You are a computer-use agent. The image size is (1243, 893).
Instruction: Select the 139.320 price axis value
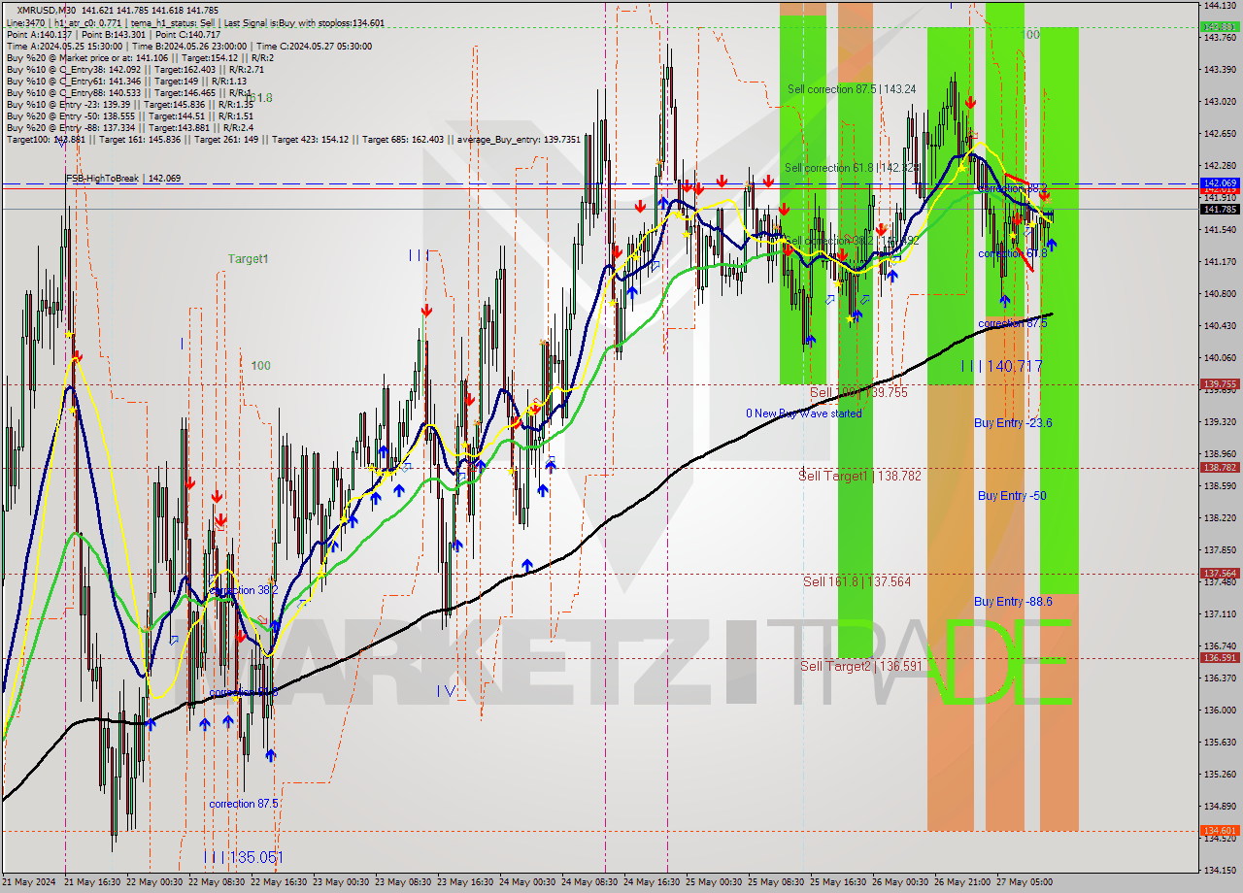tap(1220, 422)
